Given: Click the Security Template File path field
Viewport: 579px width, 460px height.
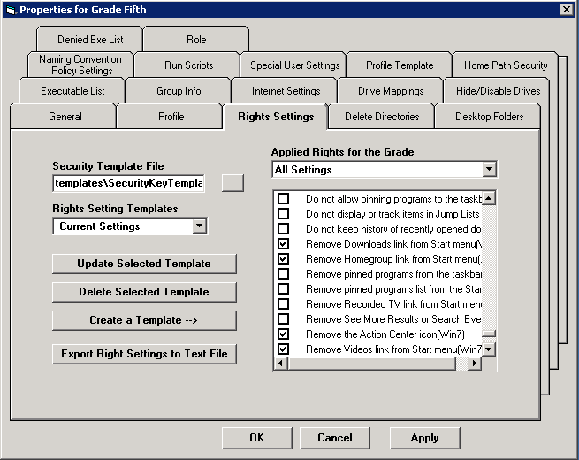Looking at the screenshot, I should click(128, 183).
